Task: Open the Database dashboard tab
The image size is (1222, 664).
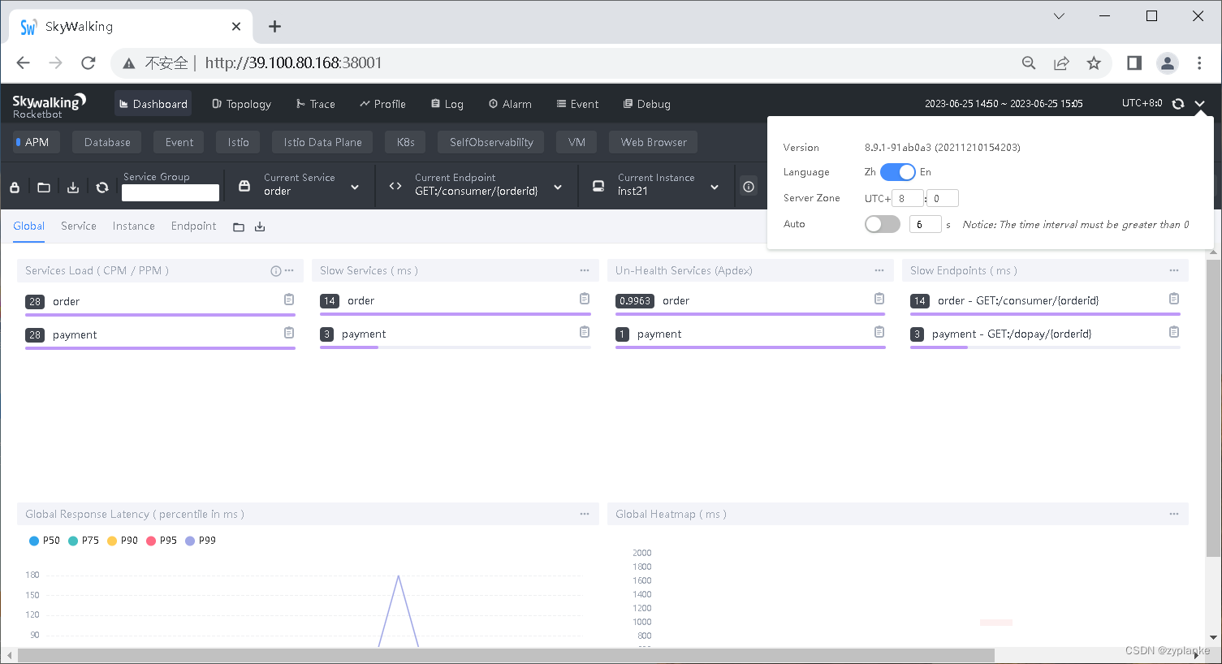Action: tap(106, 142)
